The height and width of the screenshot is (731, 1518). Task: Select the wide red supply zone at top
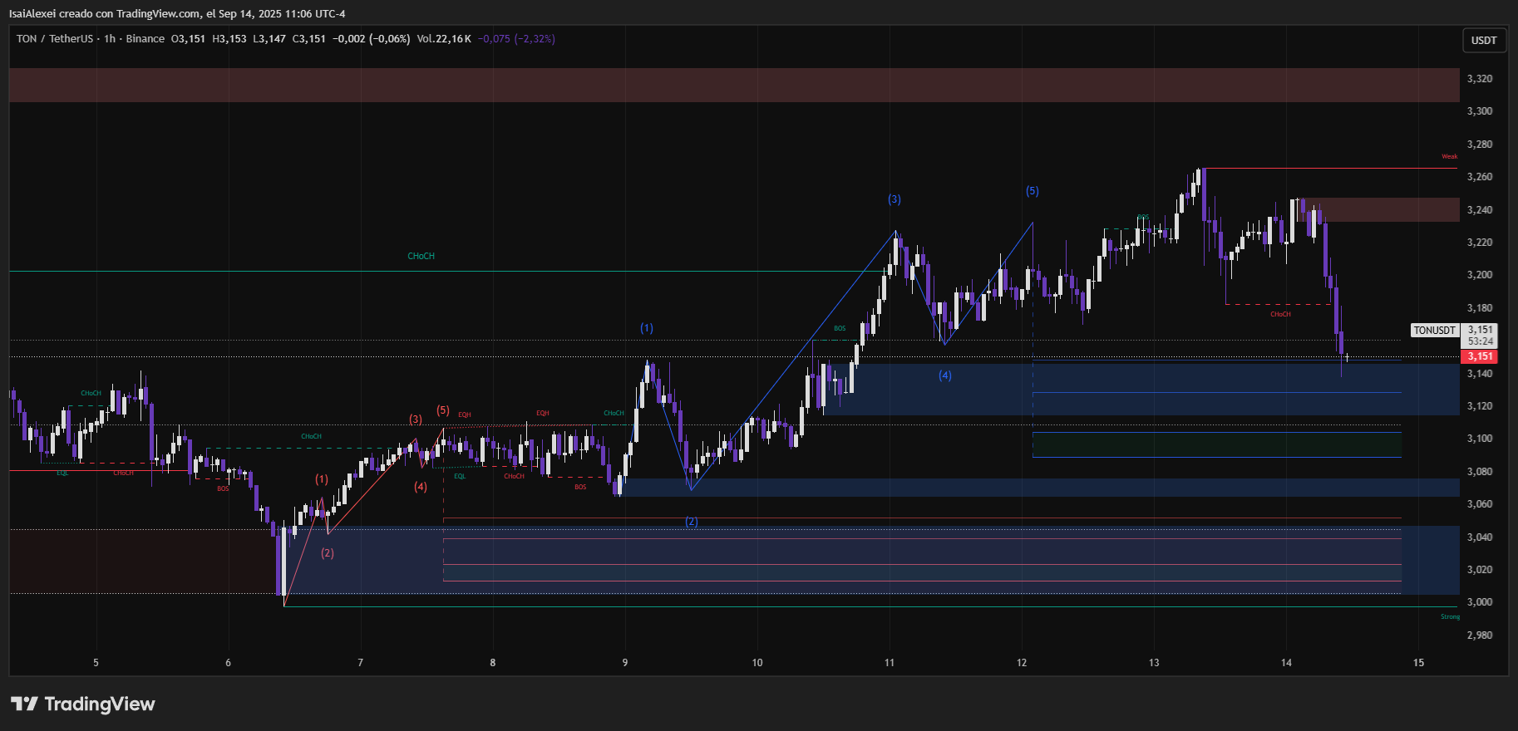click(733, 86)
